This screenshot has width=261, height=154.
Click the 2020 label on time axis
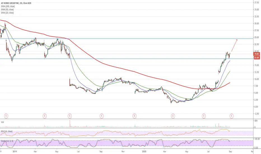[144, 152]
